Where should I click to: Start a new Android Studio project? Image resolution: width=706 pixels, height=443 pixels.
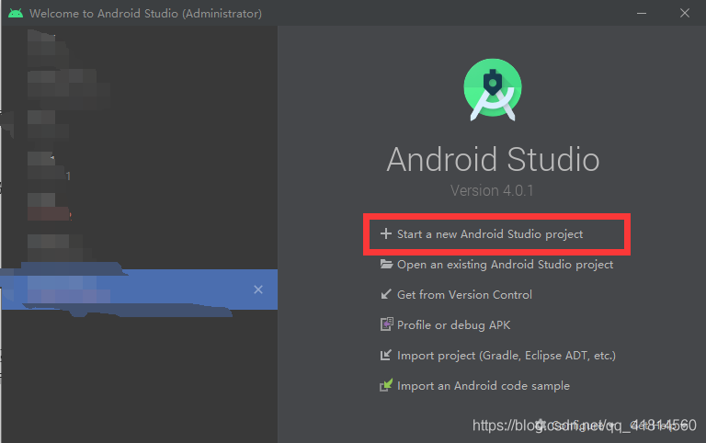click(489, 234)
